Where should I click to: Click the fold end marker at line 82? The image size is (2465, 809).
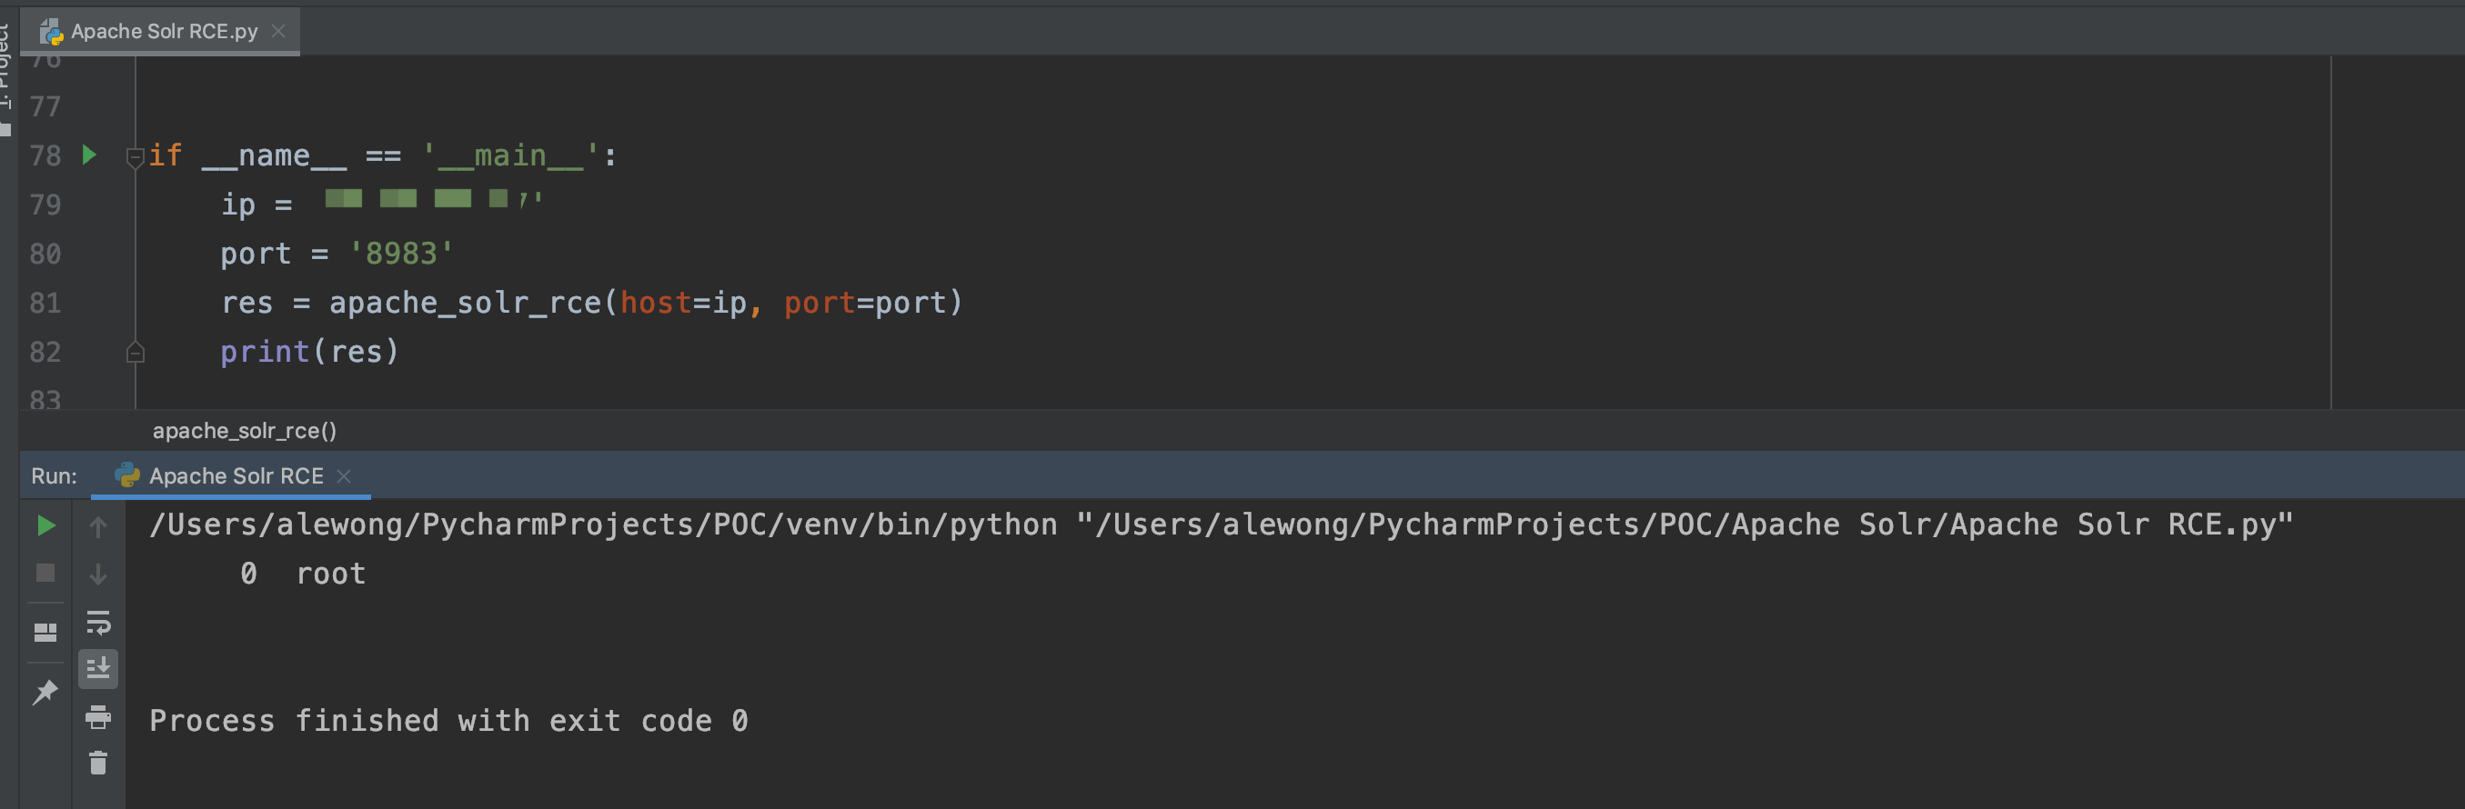pos(135,353)
